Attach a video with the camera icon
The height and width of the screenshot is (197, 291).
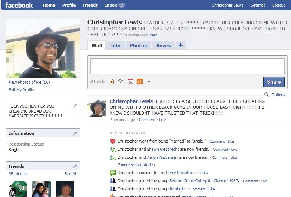click(120, 81)
